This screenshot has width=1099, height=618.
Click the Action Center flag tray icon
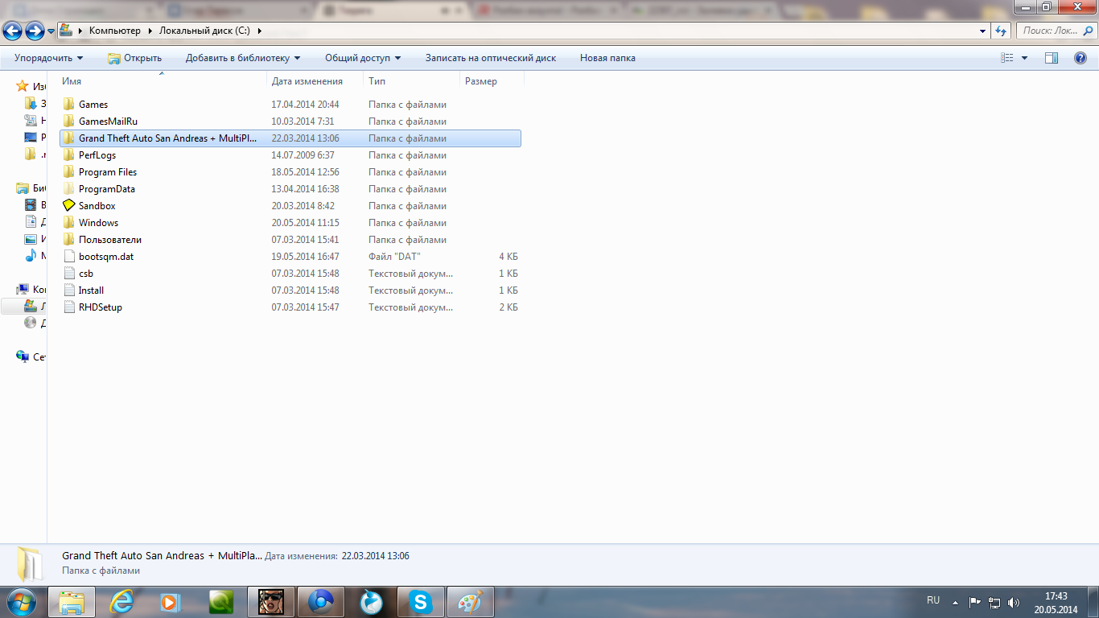tap(974, 602)
